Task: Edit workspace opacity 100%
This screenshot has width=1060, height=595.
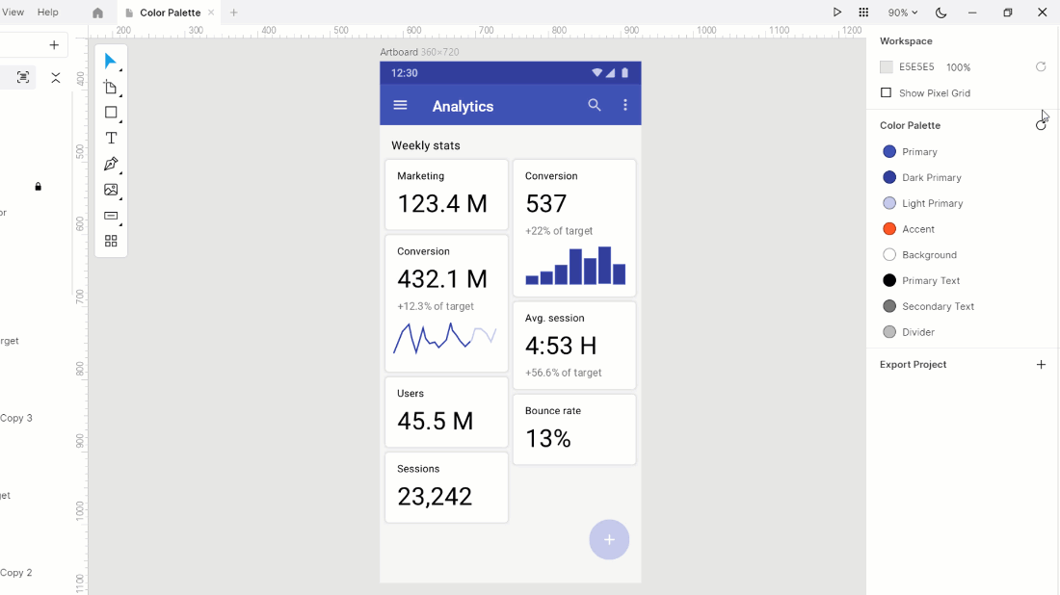Action: pyautogui.click(x=958, y=66)
